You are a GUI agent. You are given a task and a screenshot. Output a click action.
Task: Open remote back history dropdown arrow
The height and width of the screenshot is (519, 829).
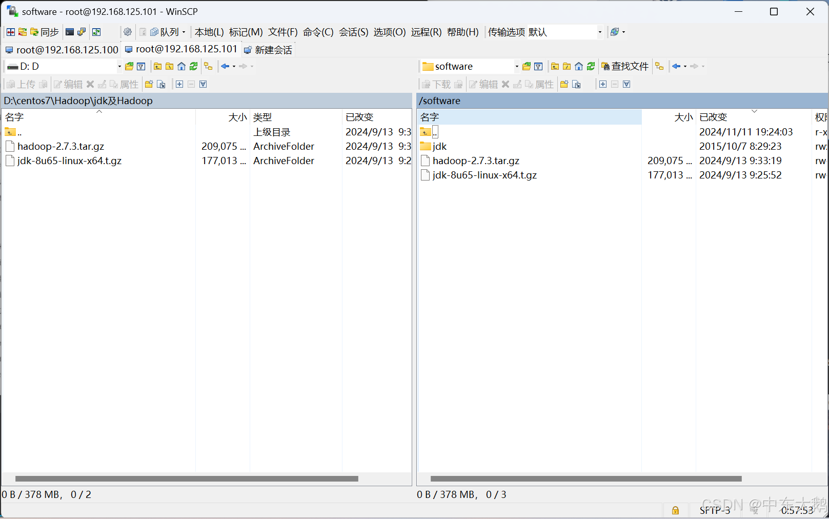pyautogui.click(x=685, y=66)
